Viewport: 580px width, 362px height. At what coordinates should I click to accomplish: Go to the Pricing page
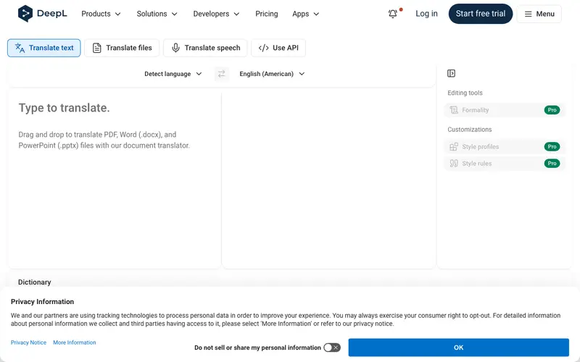[266, 14]
